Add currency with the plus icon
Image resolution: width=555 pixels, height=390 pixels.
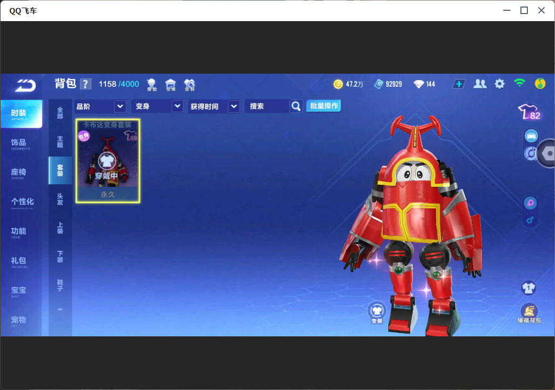point(459,84)
